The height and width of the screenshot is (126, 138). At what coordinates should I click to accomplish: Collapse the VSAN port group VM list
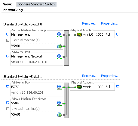pyautogui.click(x=8, y=109)
